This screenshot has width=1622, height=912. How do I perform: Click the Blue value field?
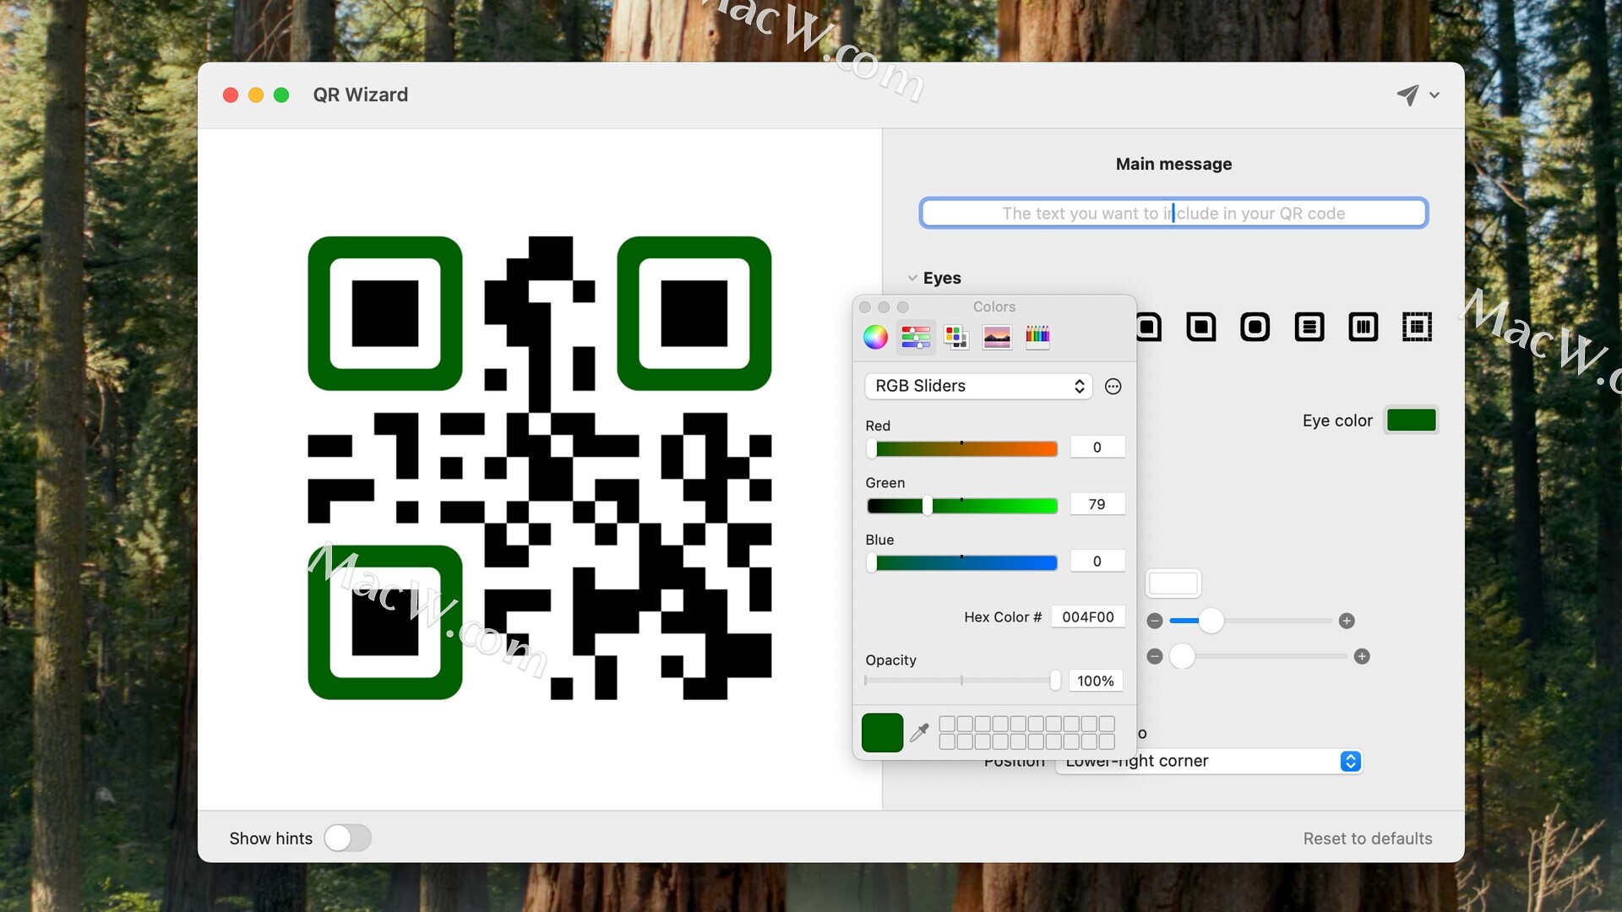click(1097, 561)
